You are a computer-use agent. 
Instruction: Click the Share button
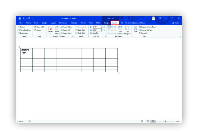[x=175, y=23]
